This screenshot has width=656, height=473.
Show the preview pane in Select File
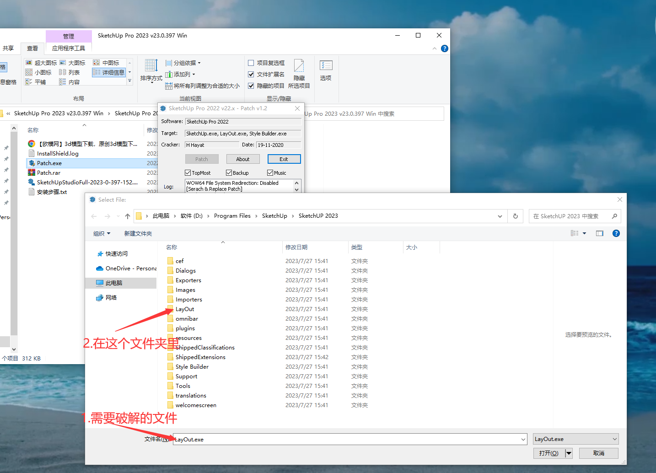pyautogui.click(x=600, y=233)
